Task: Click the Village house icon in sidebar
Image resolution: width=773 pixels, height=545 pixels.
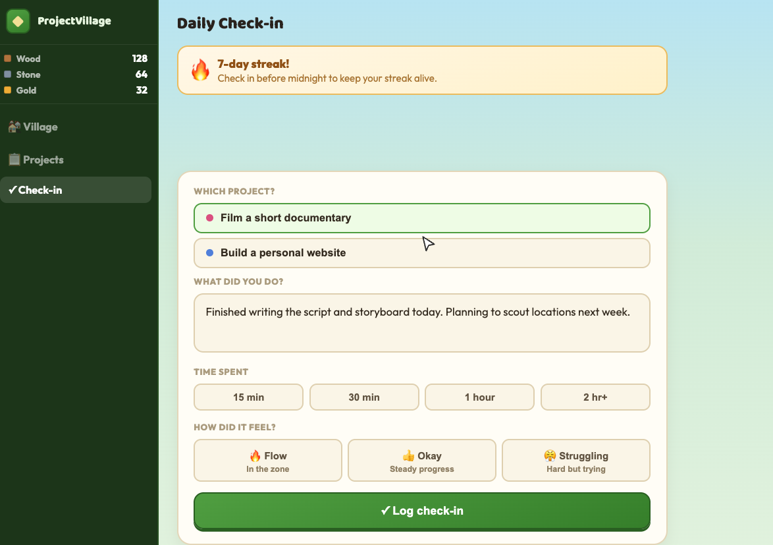Action: click(14, 127)
